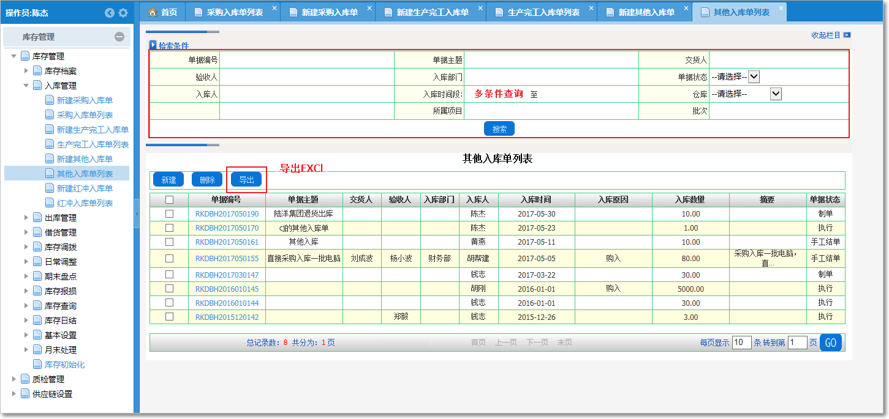Screen dimensions: 889x419
Task: Expand the 出库管理 tree node
Action: tap(26, 218)
